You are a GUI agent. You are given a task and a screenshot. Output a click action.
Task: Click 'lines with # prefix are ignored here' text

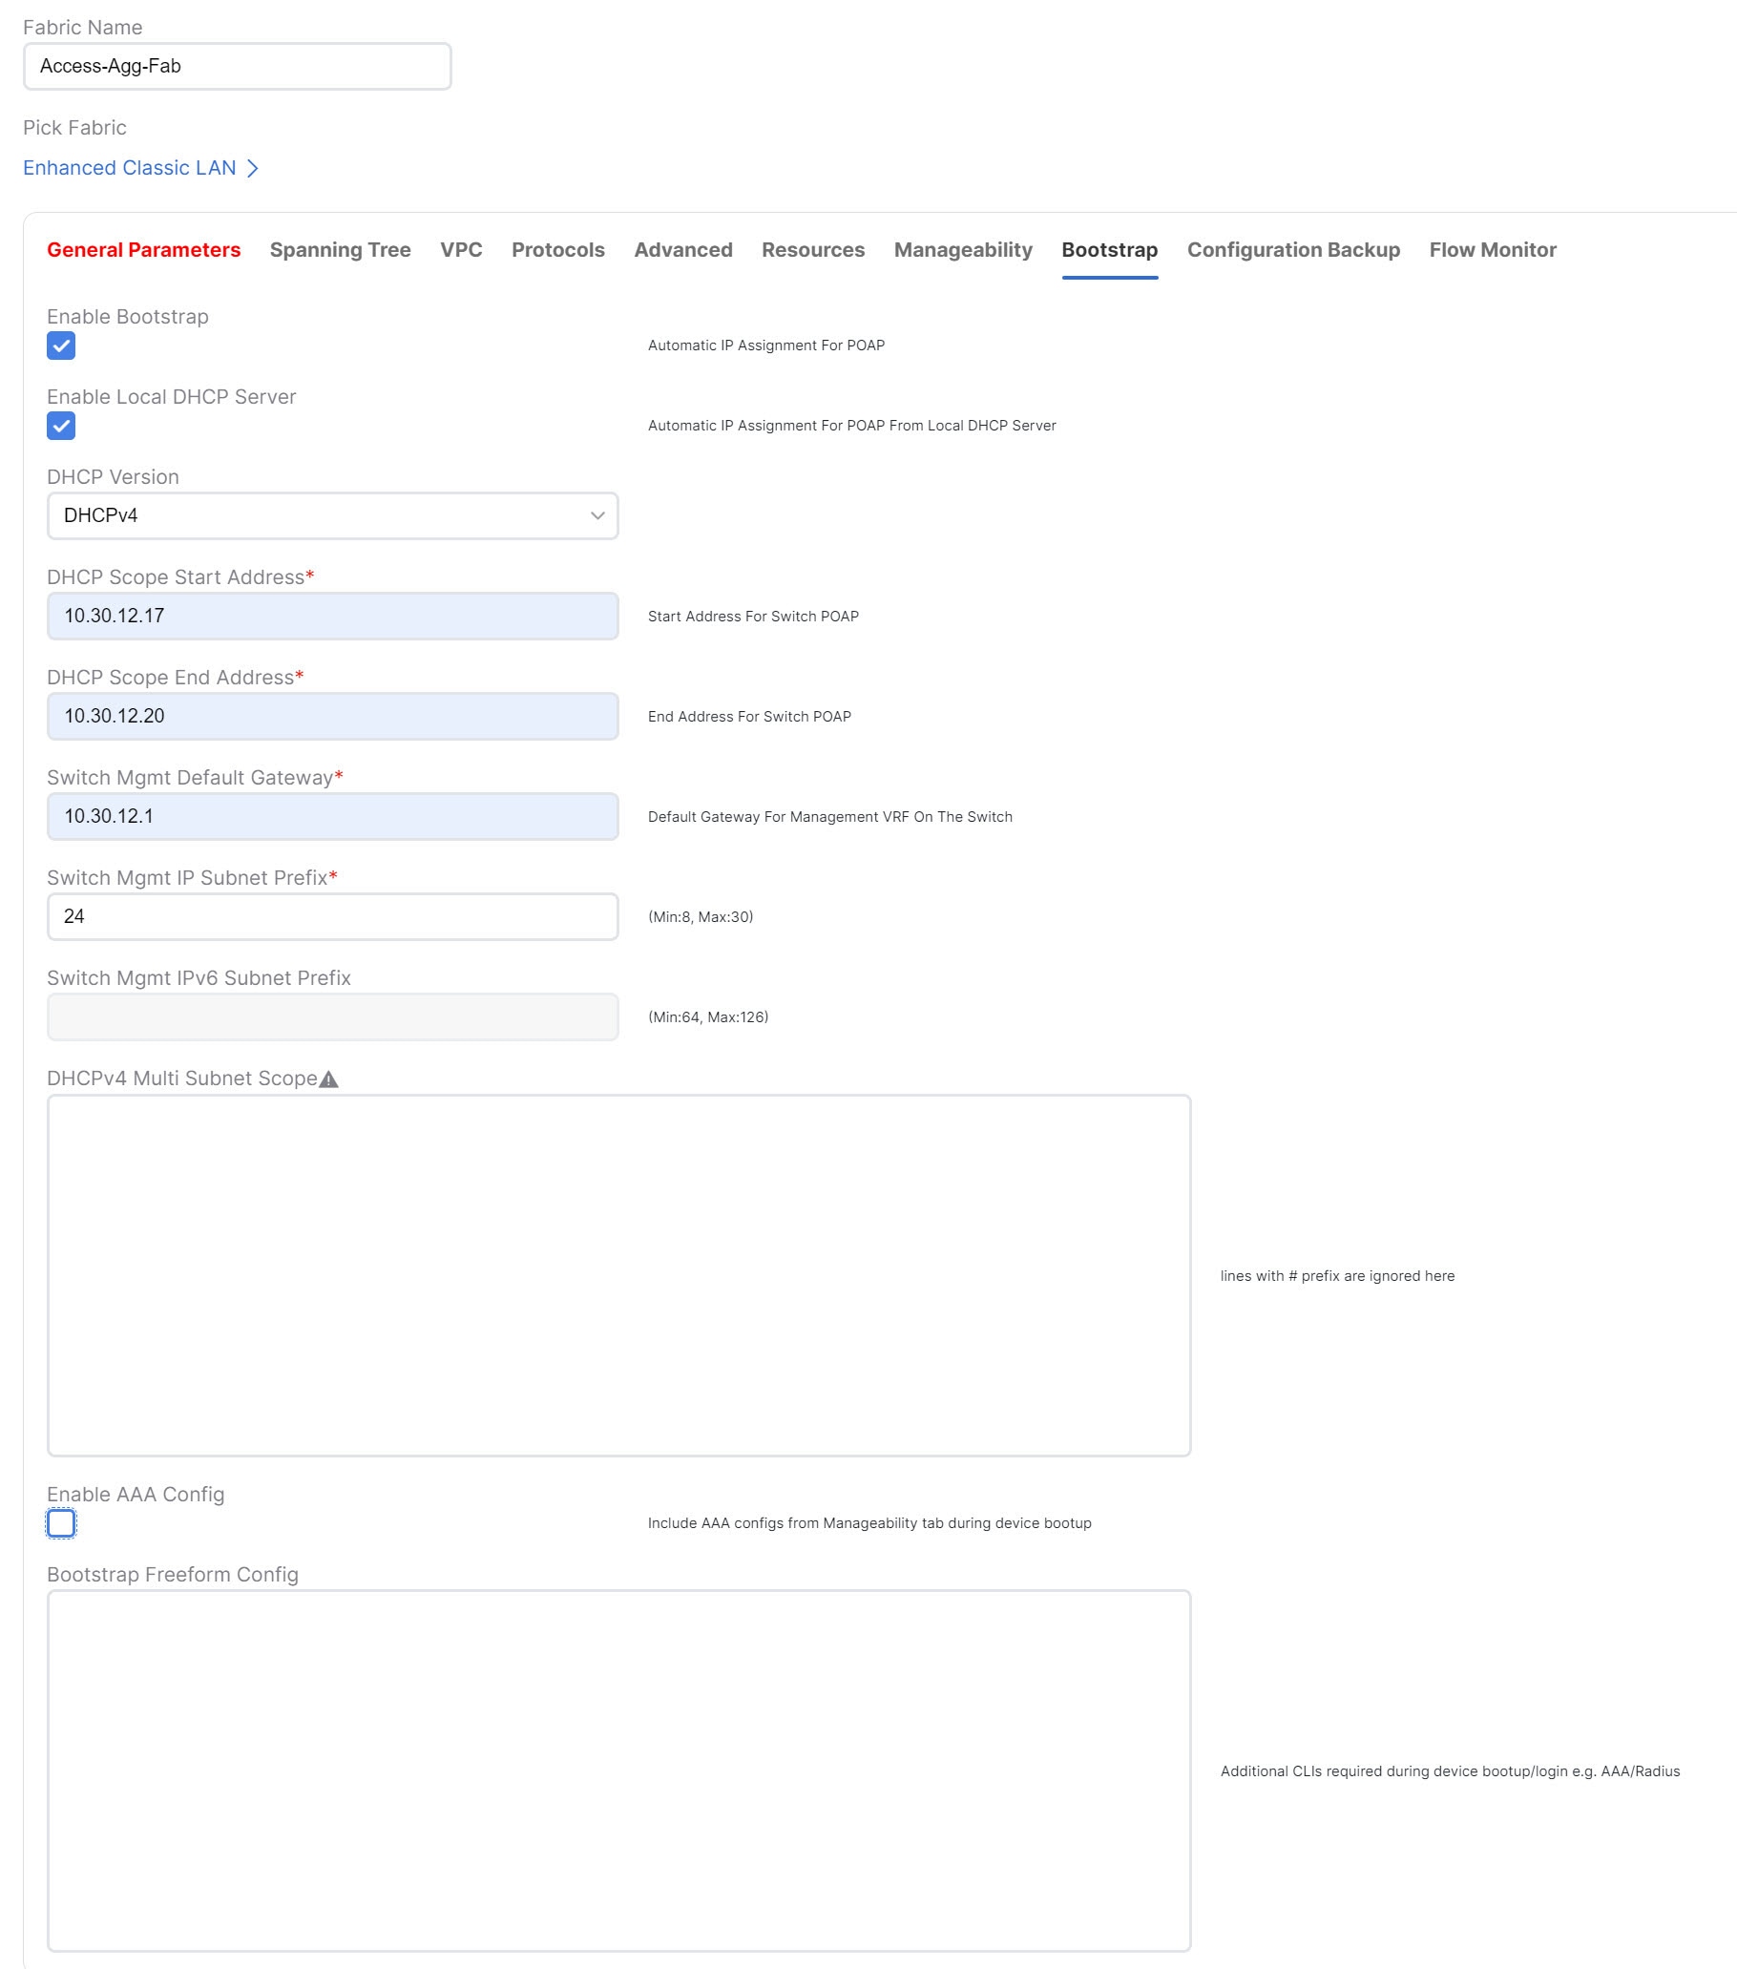point(1337,1276)
